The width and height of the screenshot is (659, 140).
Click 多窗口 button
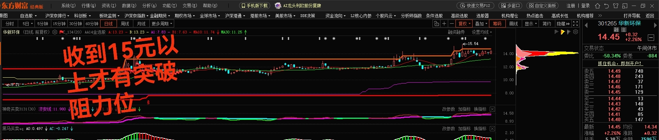pos(511,6)
